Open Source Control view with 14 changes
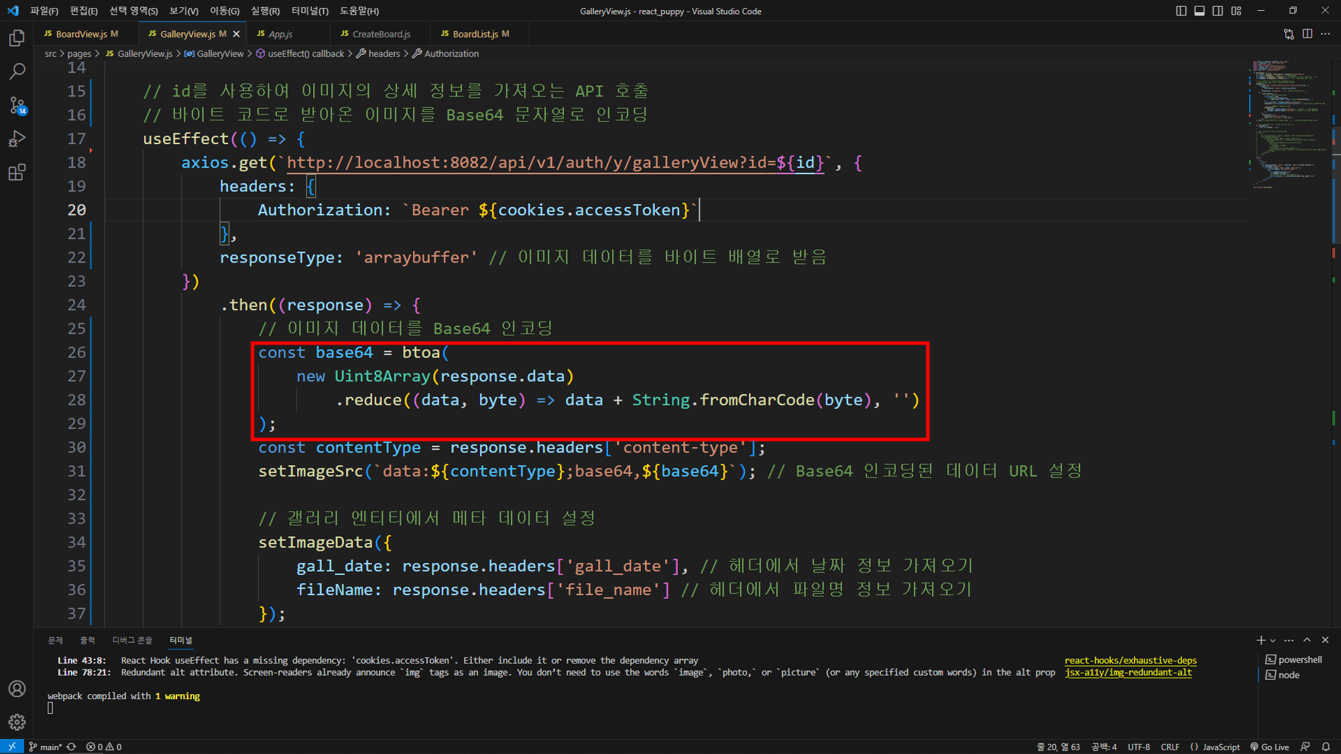This screenshot has width=1341, height=754. click(x=17, y=105)
